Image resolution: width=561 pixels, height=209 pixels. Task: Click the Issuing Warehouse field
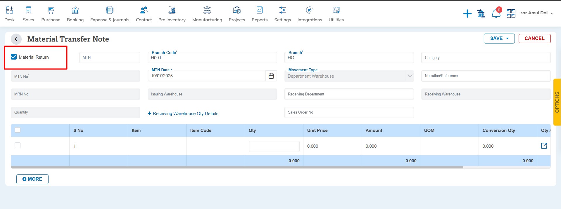(x=212, y=94)
